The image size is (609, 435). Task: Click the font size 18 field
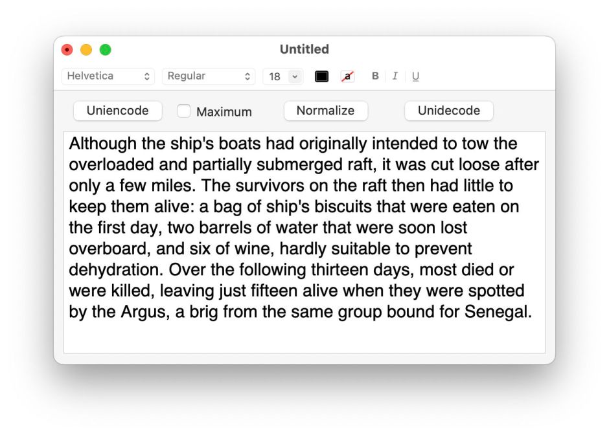pyautogui.click(x=275, y=76)
